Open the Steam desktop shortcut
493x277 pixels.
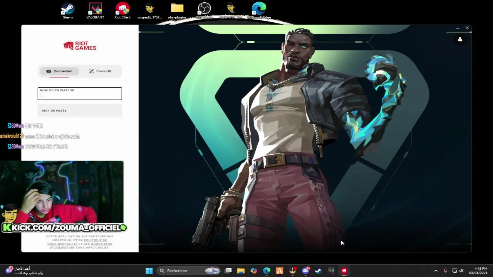tap(68, 11)
